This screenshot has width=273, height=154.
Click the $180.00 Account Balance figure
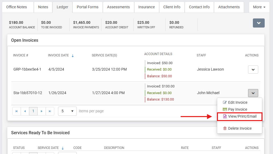(16, 22)
